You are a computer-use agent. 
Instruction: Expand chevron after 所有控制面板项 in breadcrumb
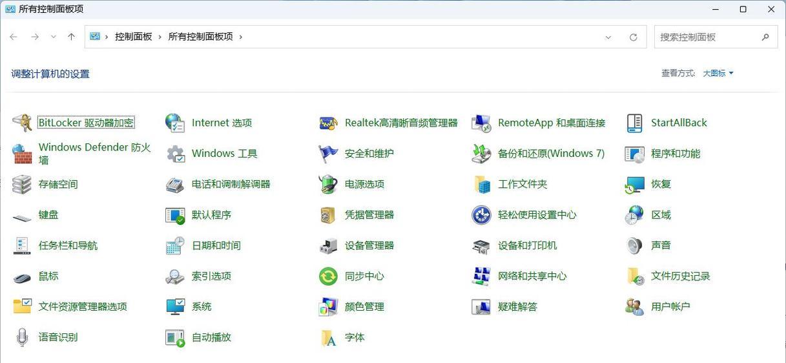[x=240, y=37]
